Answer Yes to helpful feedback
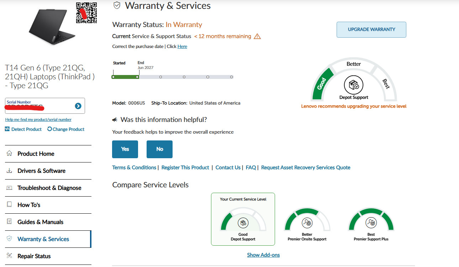The height and width of the screenshot is (267, 459). tap(125, 149)
